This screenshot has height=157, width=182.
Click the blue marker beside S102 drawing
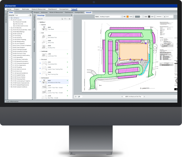pos(40,68)
